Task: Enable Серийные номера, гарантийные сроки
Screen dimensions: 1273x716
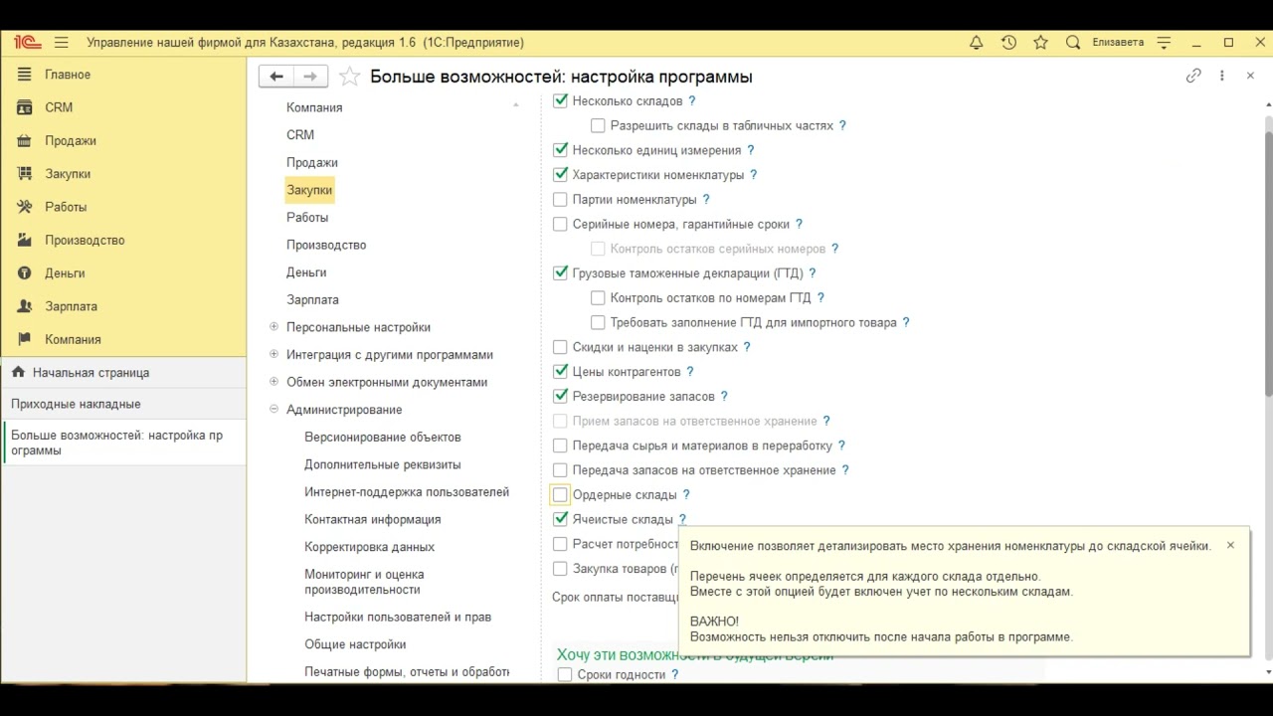Action: coord(560,224)
